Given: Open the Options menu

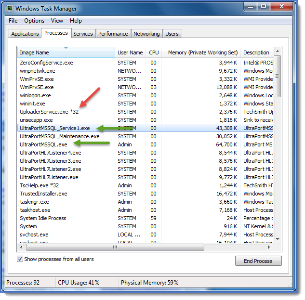Looking at the screenshot, I should [x=34, y=21].
